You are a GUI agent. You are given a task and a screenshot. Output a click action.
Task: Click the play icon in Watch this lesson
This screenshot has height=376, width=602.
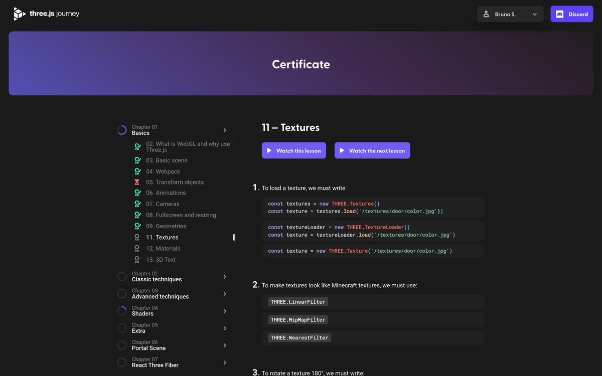tap(269, 150)
